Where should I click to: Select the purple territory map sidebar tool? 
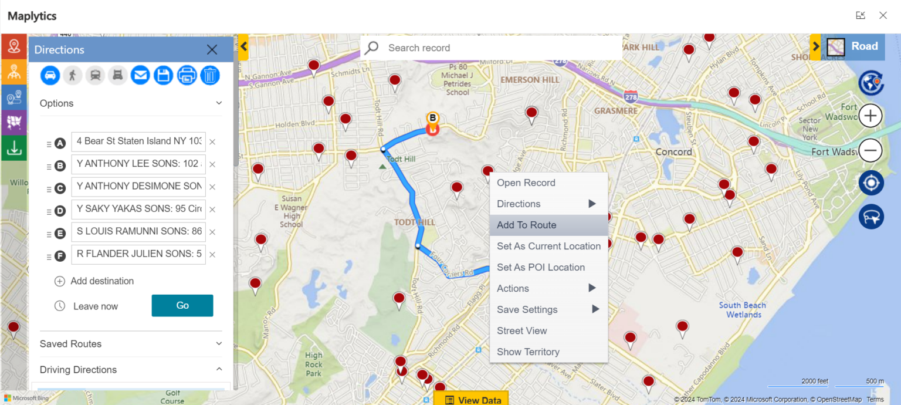pyautogui.click(x=13, y=122)
